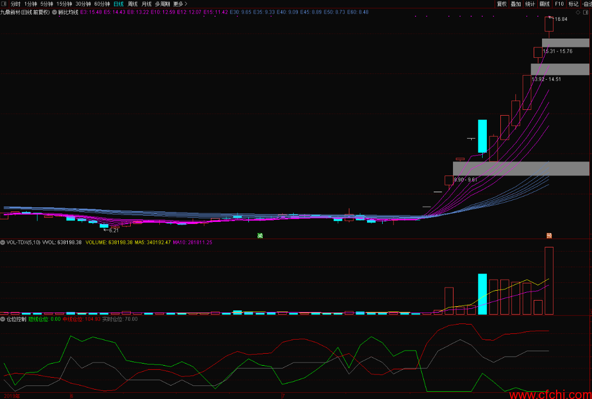Click the gray 13.92 - 14.51 gap zone
The width and height of the screenshot is (592, 399).
click(x=560, y=69)
